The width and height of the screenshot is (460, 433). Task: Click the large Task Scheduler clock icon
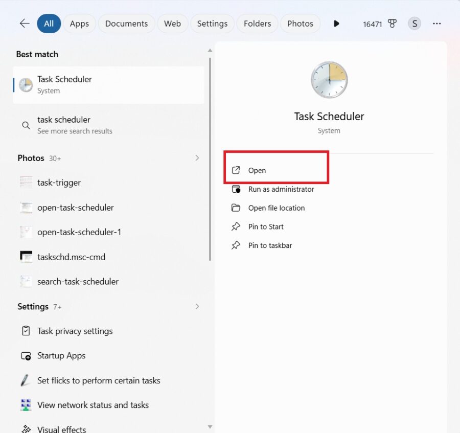pyautogui.click(x=329, y=80)
